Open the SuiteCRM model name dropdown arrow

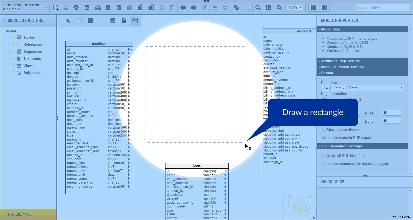(47, 8)
